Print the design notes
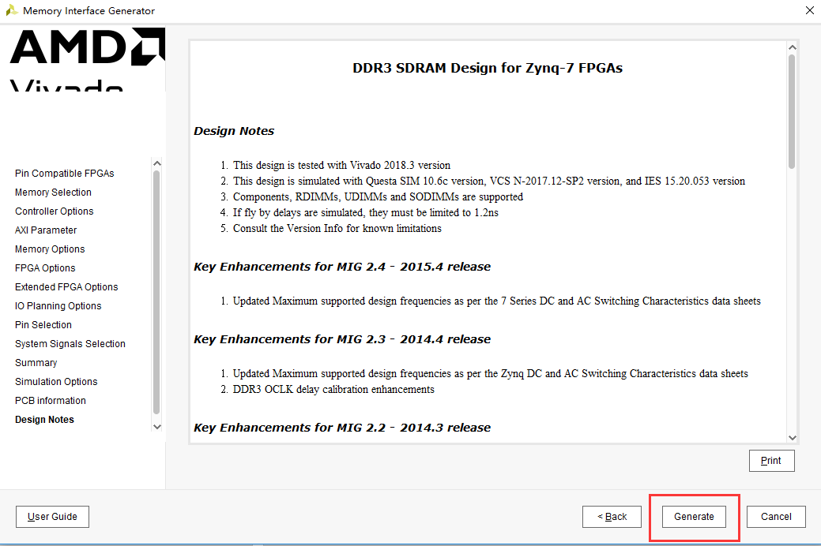 771,461
